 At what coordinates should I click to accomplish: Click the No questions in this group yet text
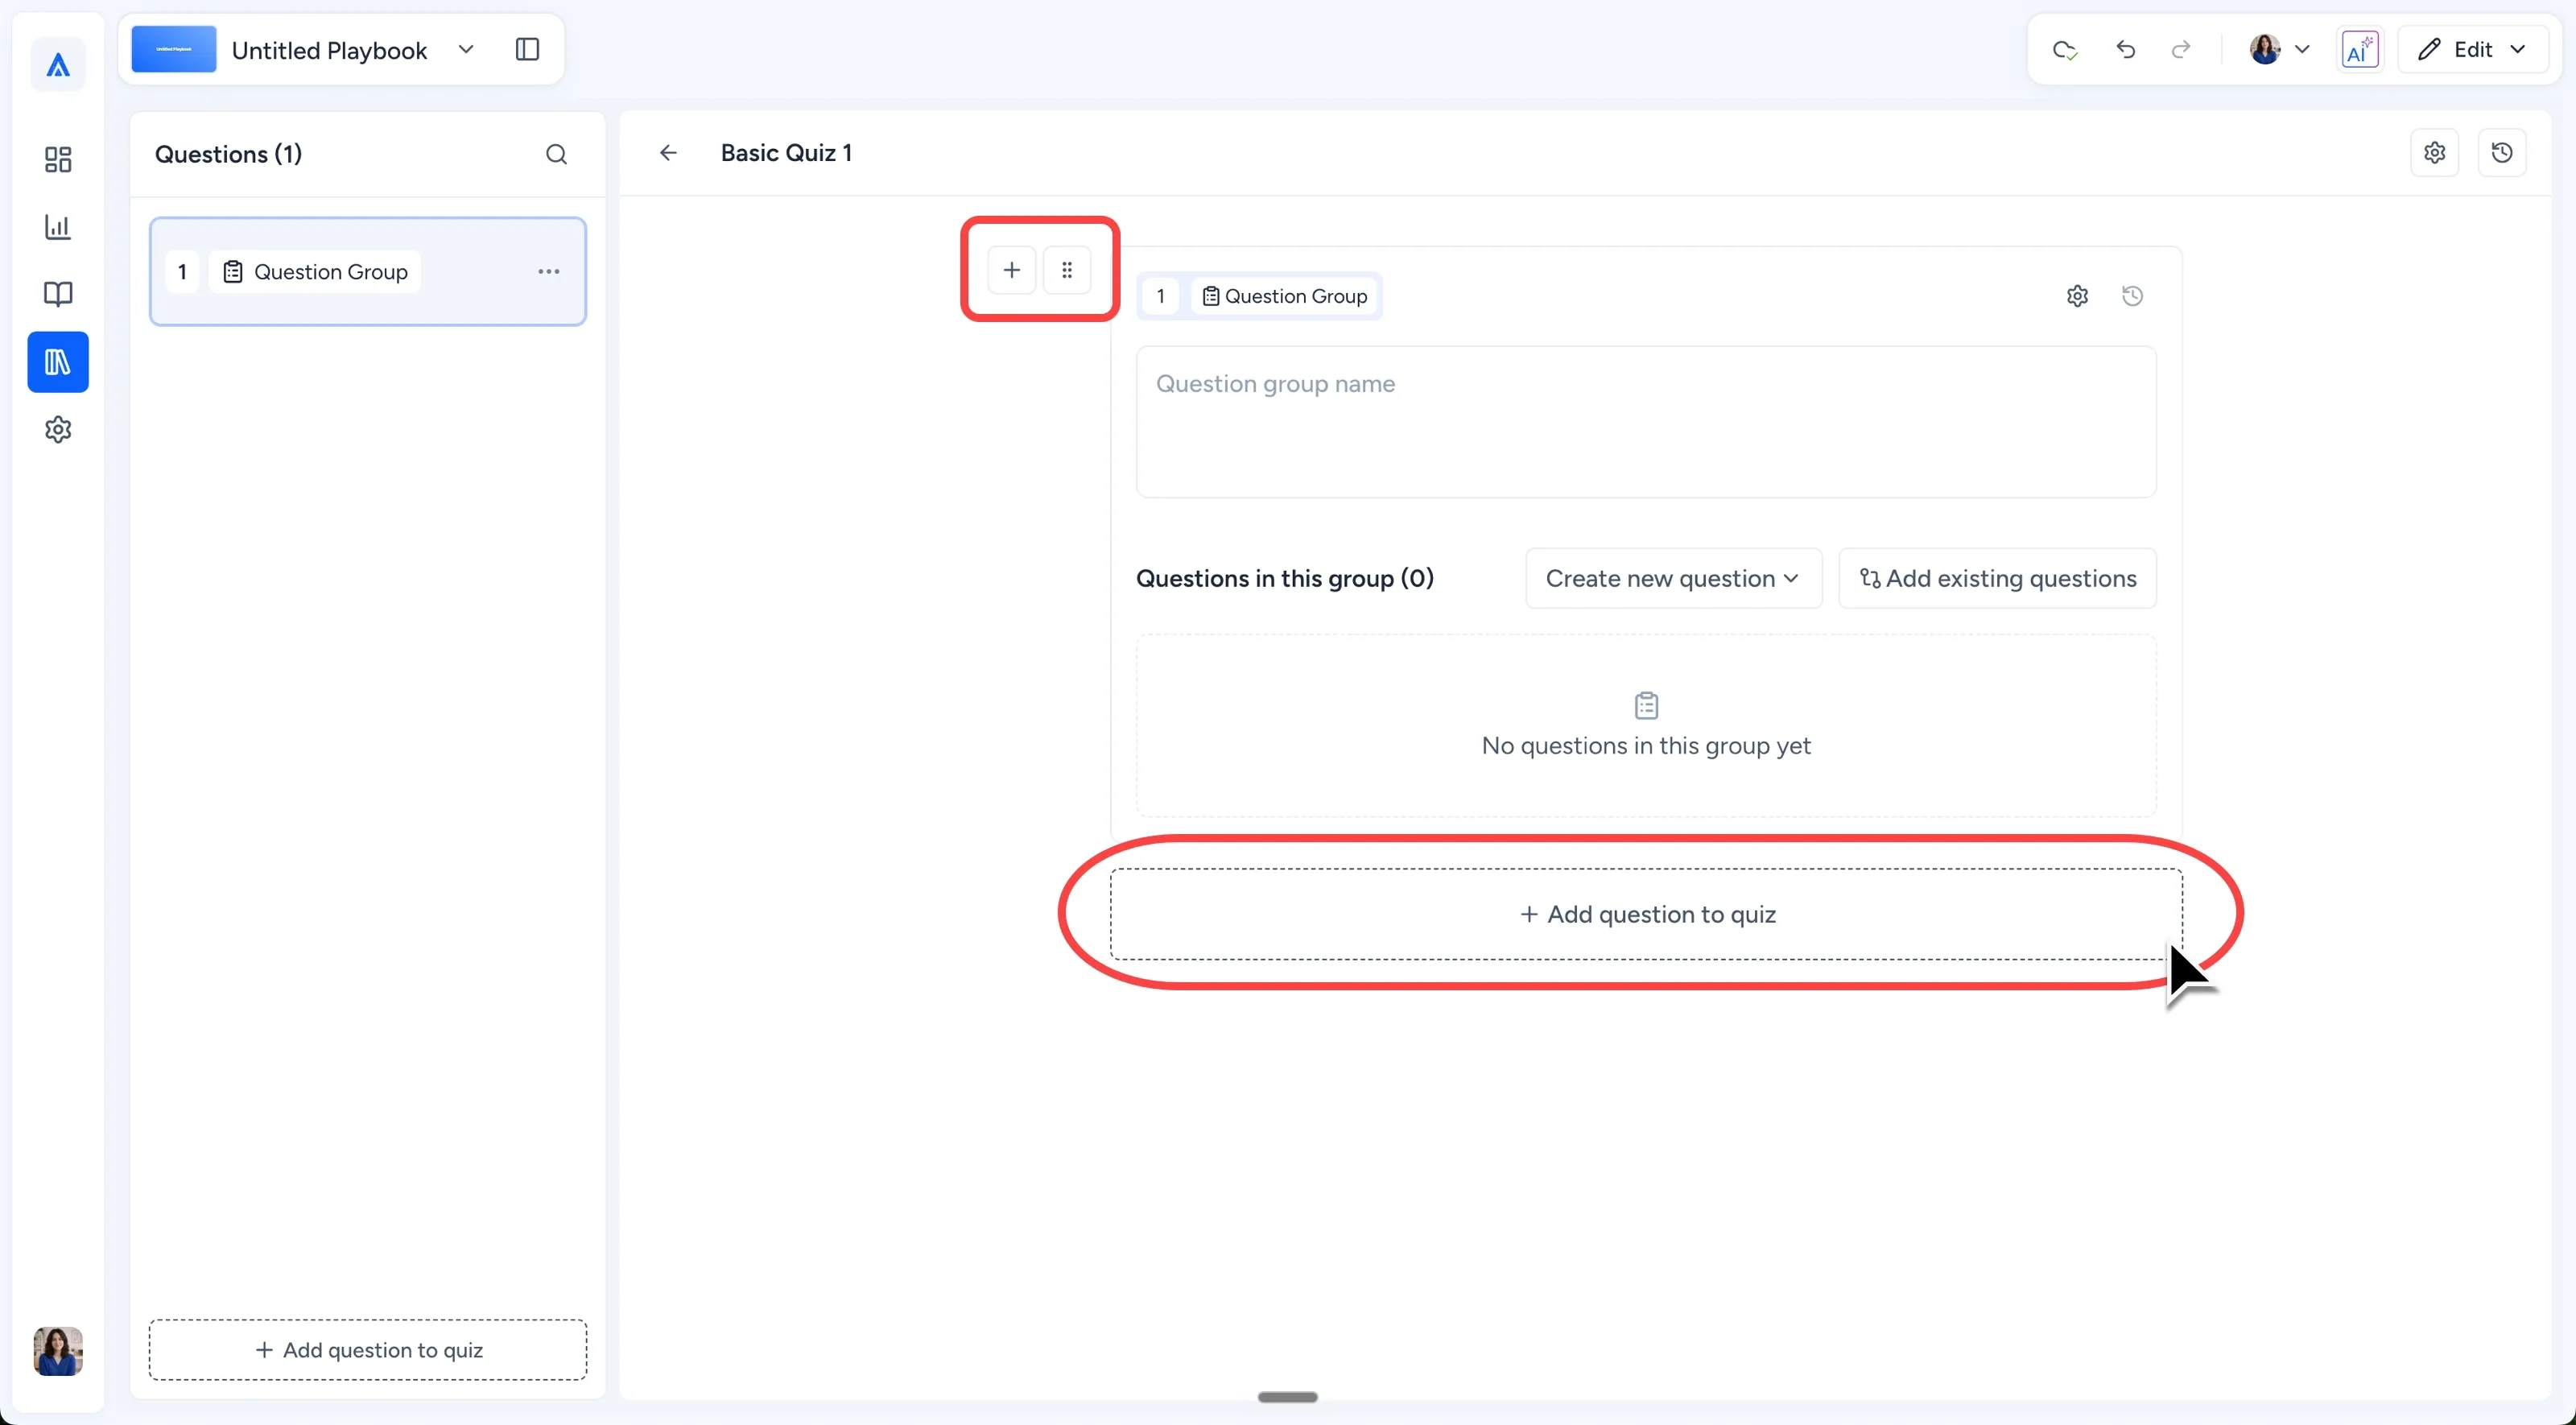[x=1646, y=746]
